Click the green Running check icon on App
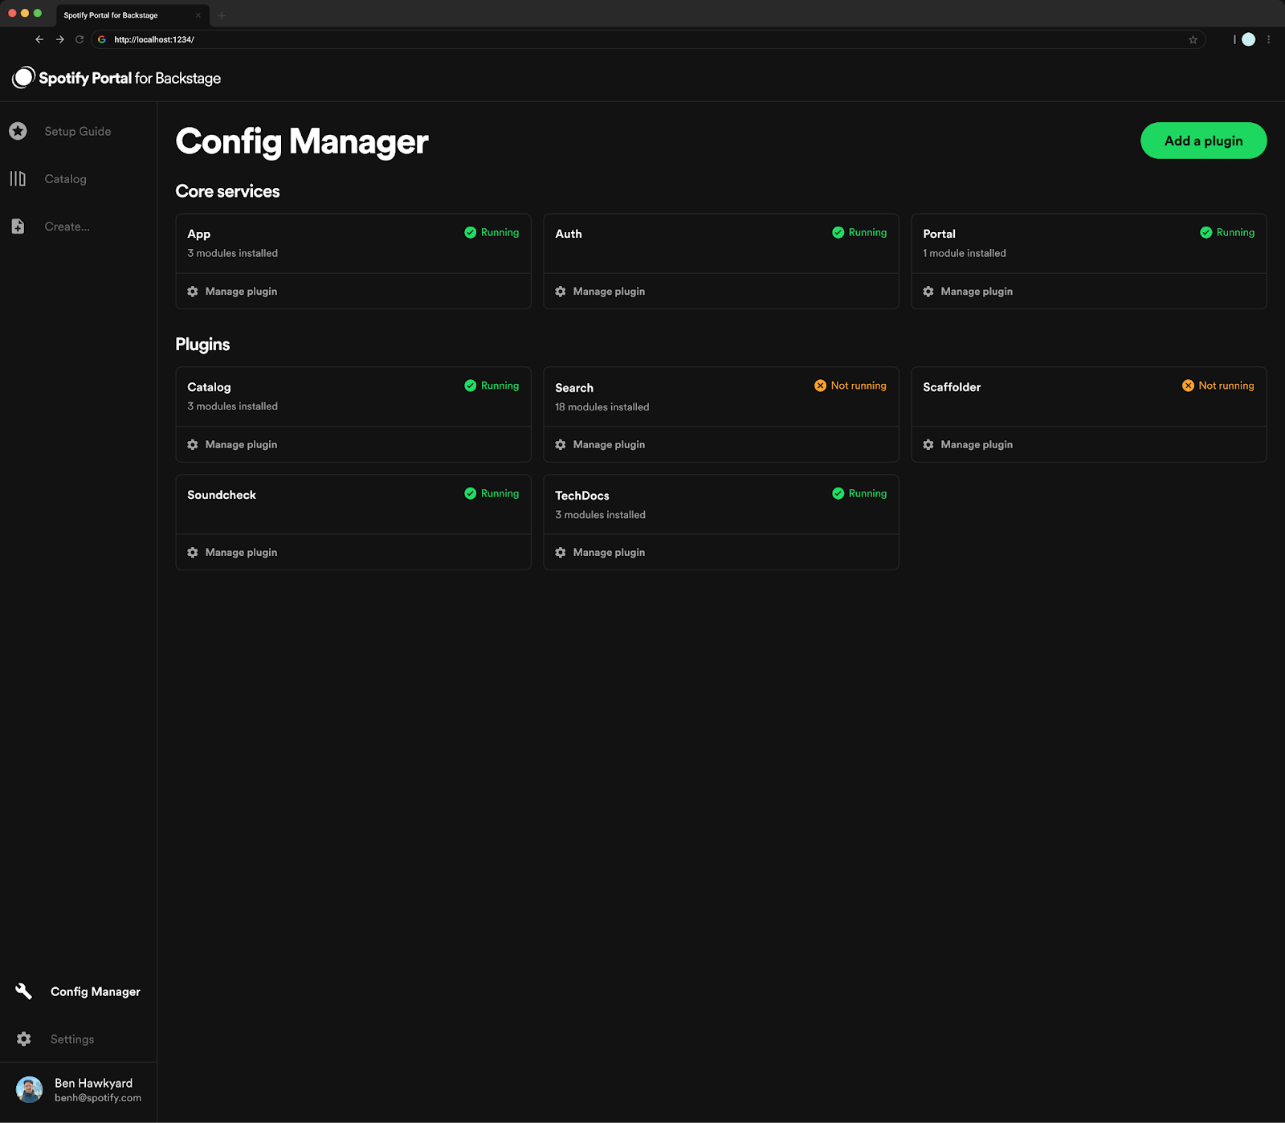 tap(471, 232)
